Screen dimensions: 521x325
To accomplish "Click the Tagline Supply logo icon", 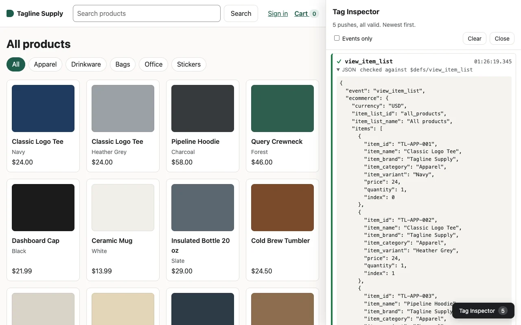I will [10, 13].
